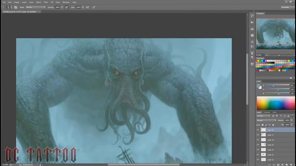Open the Flow slider arrow in options bar

click(x=83, y=7)
